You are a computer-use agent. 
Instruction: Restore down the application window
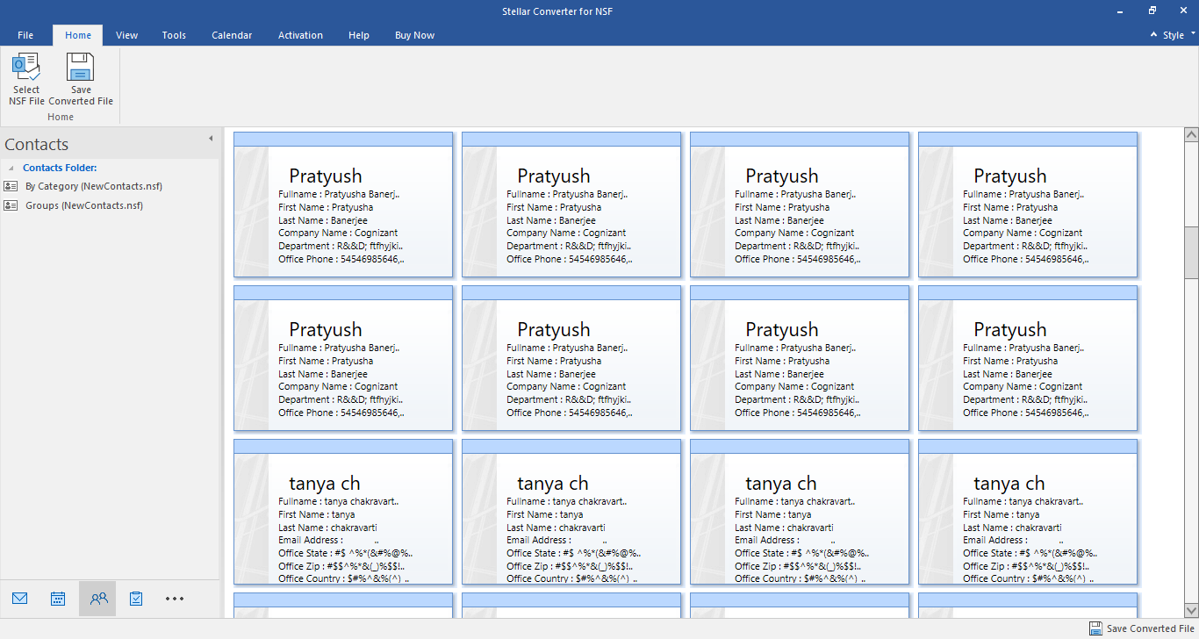pos(1152,11)
